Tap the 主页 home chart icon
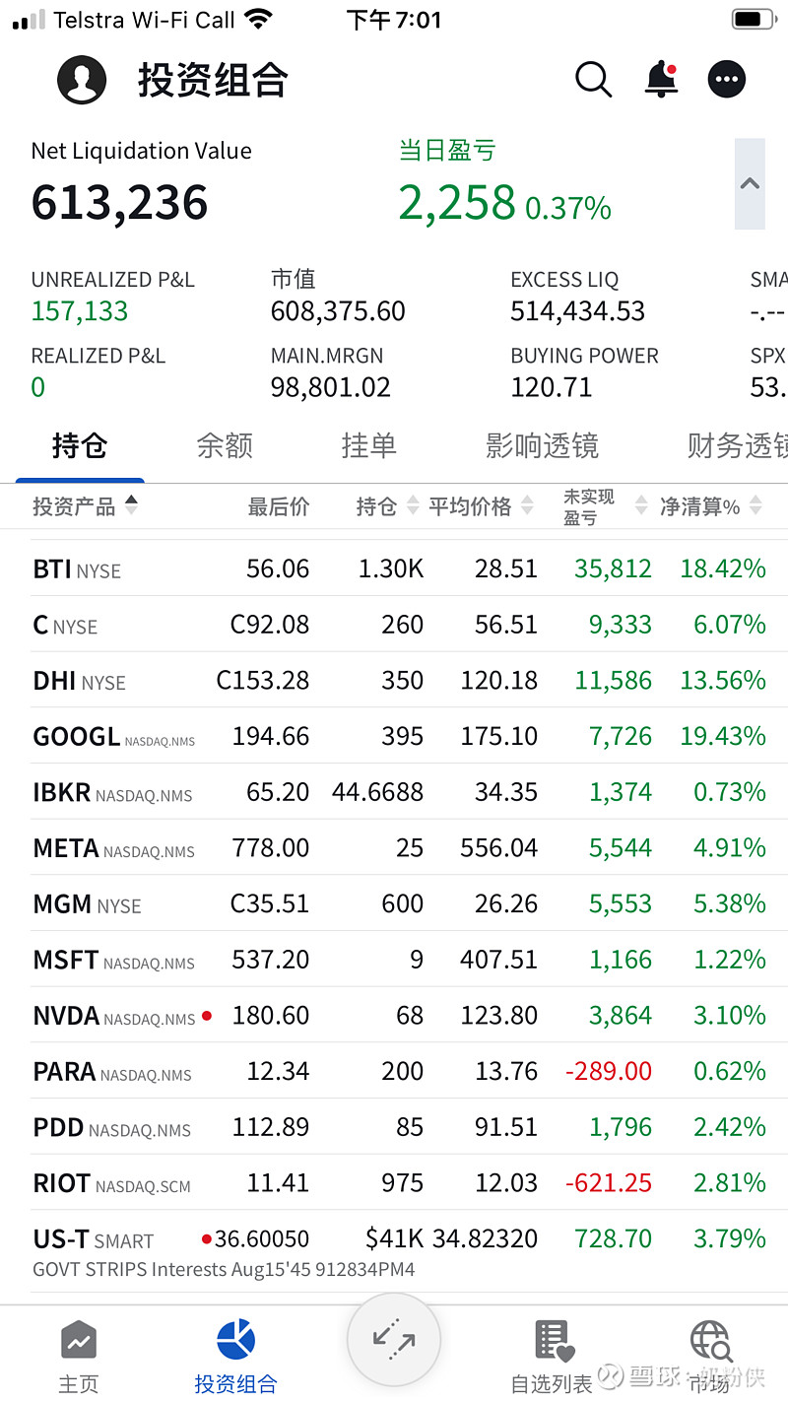 tap(79, 1341)
